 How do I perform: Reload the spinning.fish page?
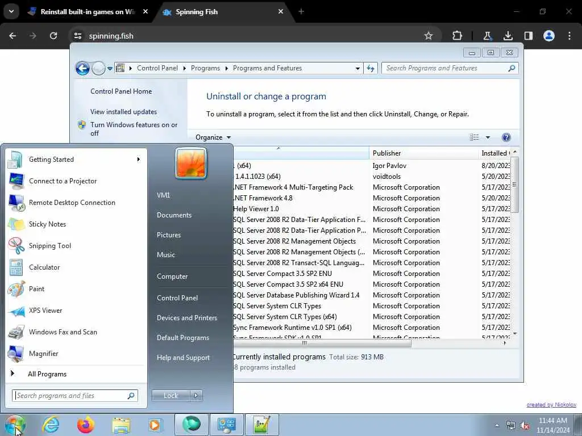pyautogui.click(x=53, y=36)
